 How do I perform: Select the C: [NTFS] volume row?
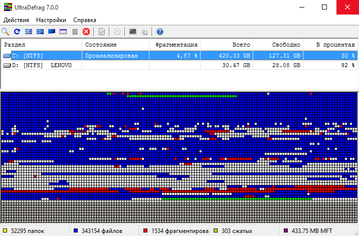pyautogui.click(x=179, y=56)
